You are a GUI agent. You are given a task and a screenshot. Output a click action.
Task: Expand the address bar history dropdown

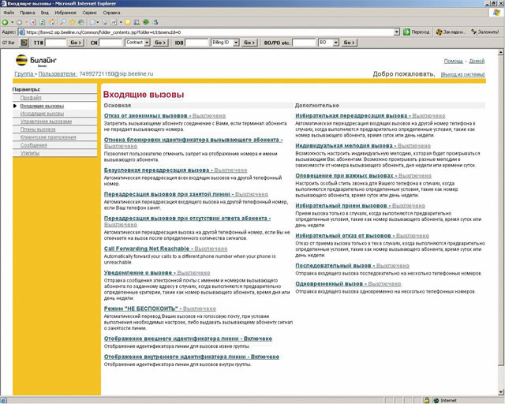point(397,32)
